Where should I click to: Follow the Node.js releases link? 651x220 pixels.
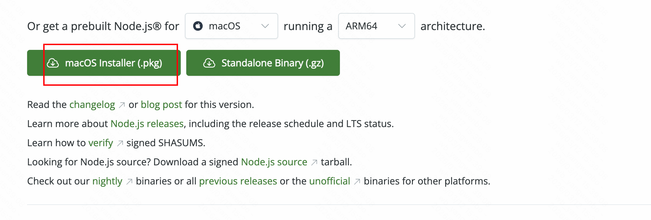coord(147,124)
